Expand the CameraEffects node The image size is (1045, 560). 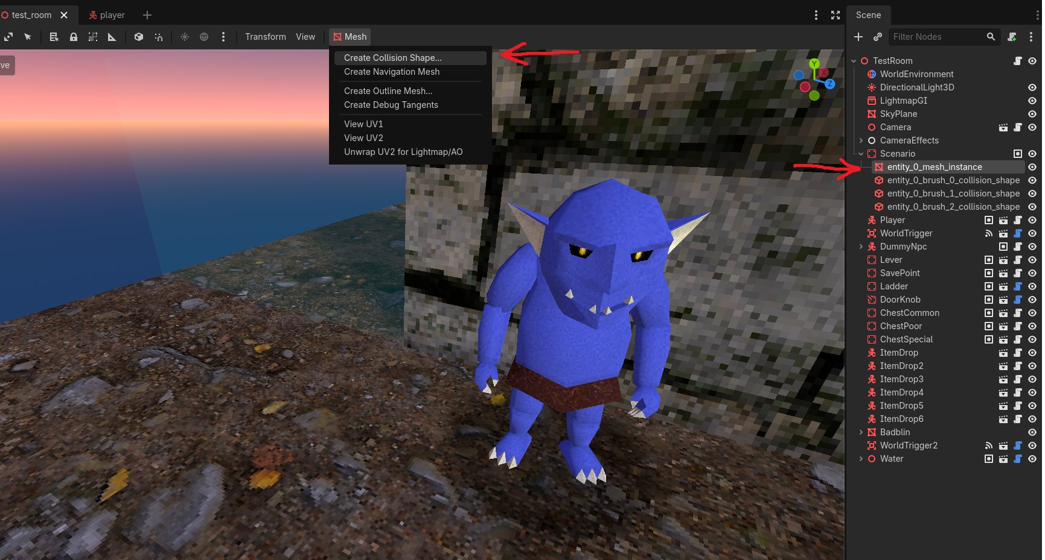pyautogui.click(x=861, y=140)
